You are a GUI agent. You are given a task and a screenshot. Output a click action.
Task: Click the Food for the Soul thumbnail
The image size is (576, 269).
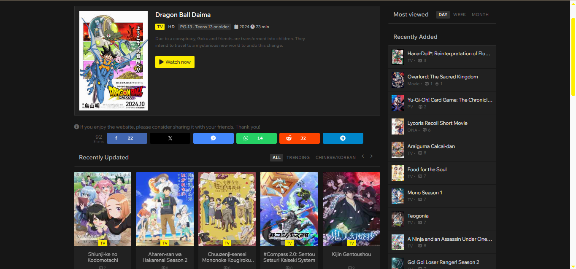[398, 173]
